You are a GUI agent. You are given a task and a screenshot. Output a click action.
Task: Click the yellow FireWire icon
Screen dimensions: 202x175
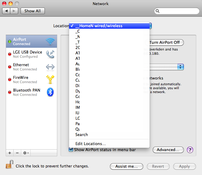(50, 79)
